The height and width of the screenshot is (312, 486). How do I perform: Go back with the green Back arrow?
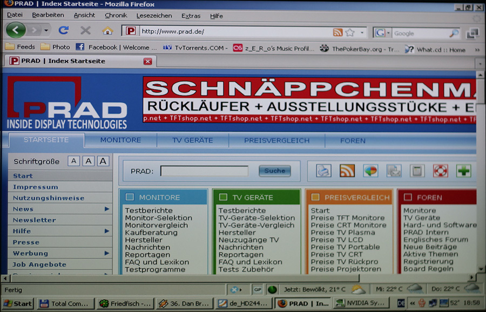[x=16, y=30]
